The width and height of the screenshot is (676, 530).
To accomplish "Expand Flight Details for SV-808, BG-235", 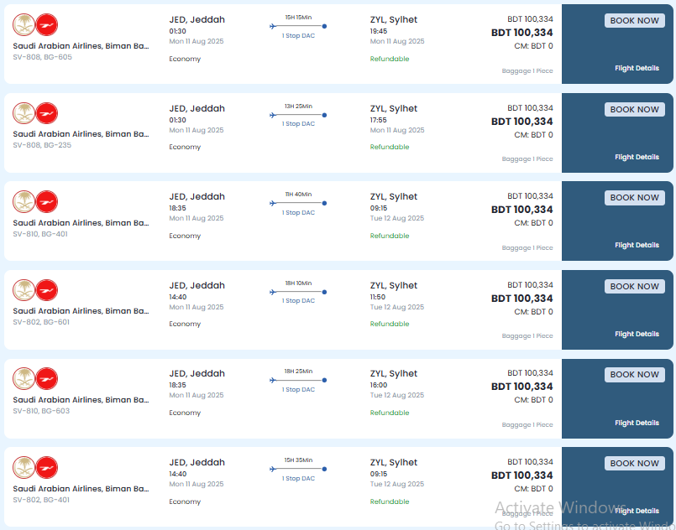I will [x=637, y=157].
